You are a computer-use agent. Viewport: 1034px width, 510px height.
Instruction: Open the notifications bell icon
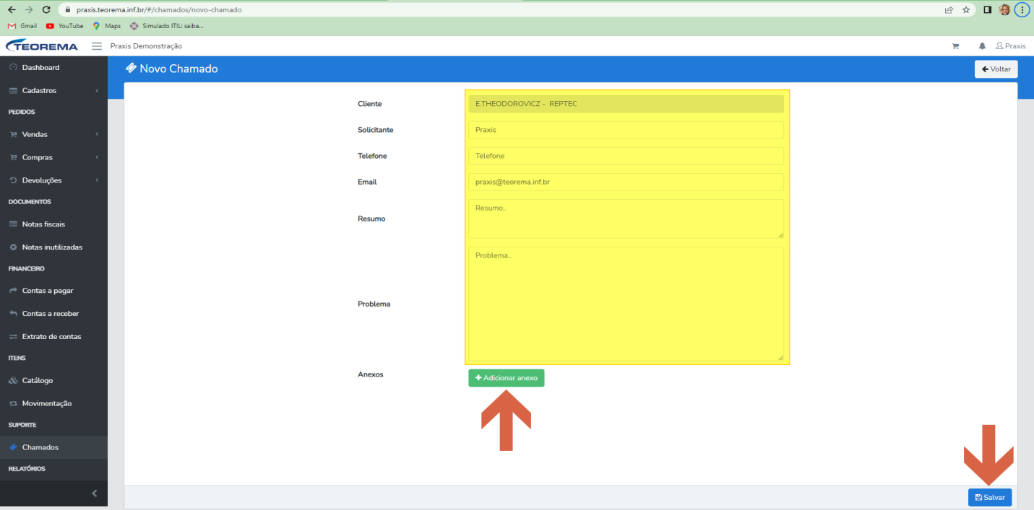point(982,46)
